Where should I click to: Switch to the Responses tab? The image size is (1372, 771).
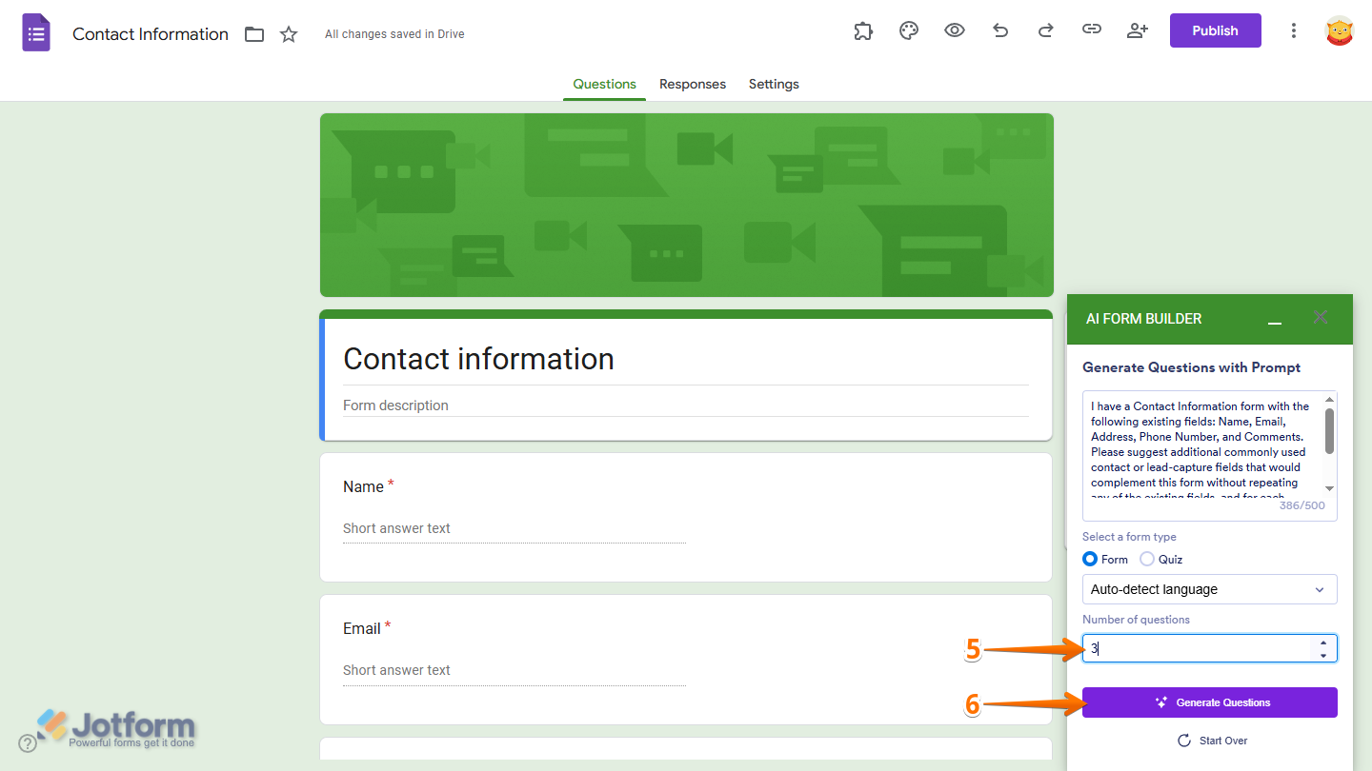[x=692, y=84]
